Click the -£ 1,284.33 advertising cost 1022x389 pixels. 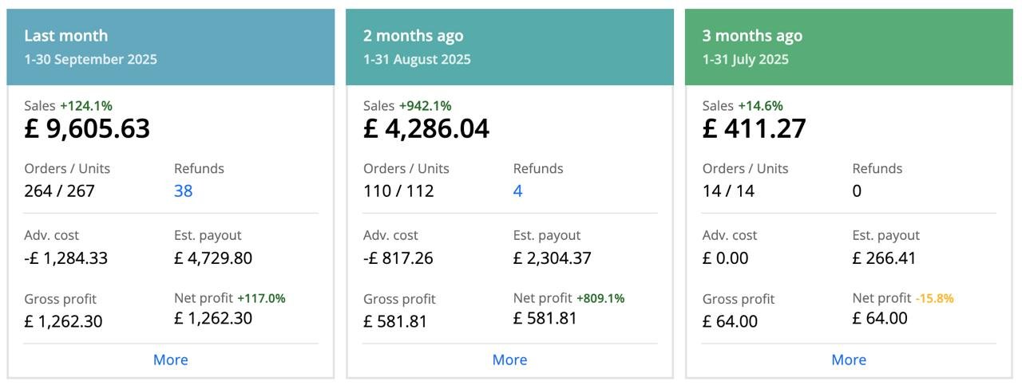(x=66, y=258)
